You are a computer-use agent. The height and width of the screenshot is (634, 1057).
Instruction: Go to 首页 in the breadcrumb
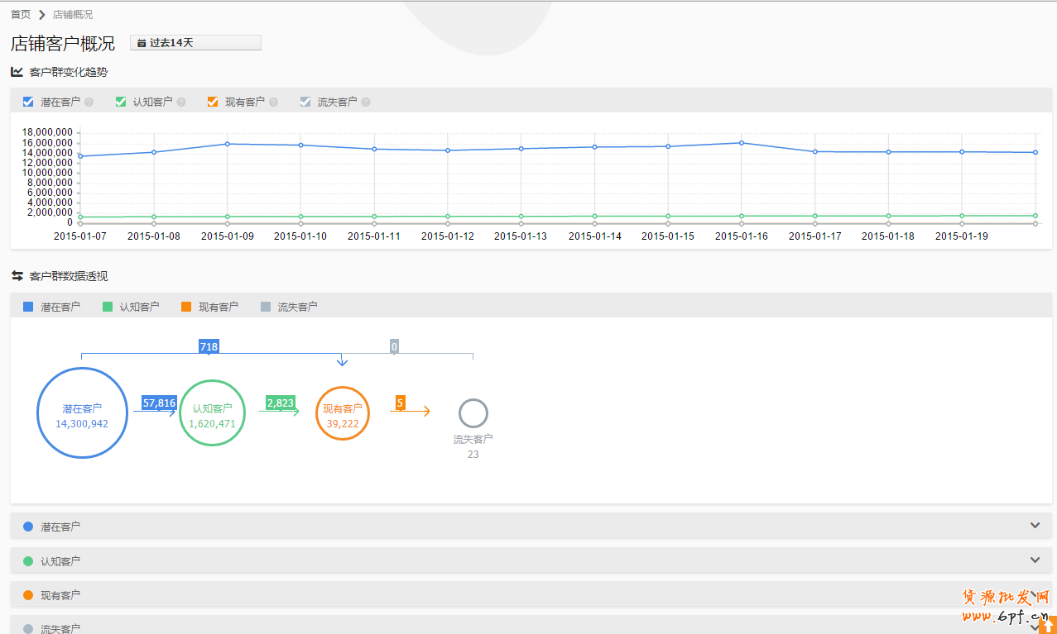pos(21,14)
